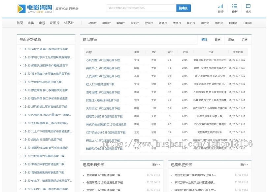Select the 战争片 genre link
268x192 pixels.
click(x=177, y=23)
